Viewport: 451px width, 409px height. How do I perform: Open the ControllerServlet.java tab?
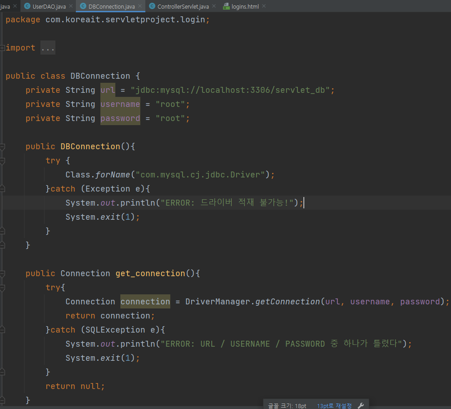coord(183,6)
